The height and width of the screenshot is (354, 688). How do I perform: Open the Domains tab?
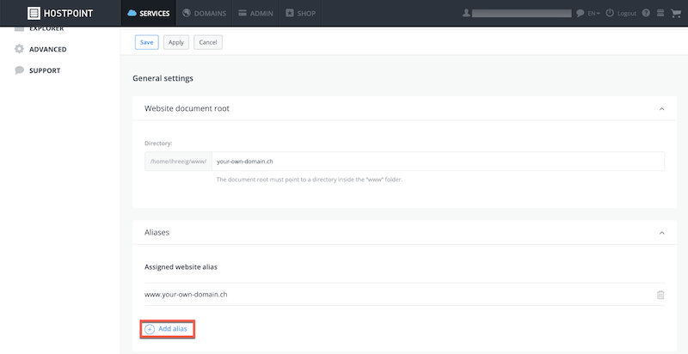pyautogui.click(x=204, y=13)
